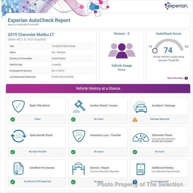Click the Additional History clipboard icon
The height and width of the screenshot is (193, 193).
(x=141, y=169)
